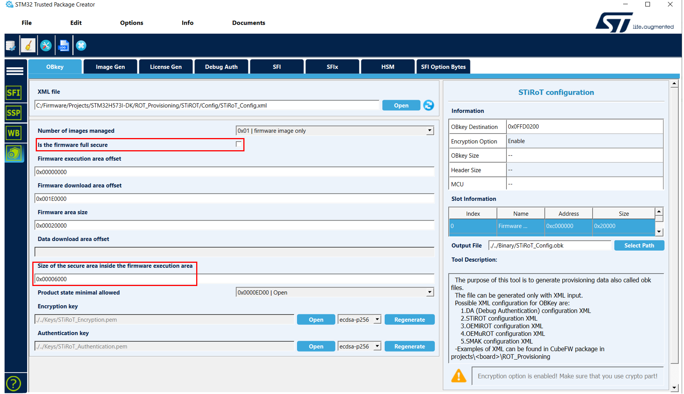Open the LOG file toolbar icon
This screenshot has height=394, width=684.
[63, 46]
